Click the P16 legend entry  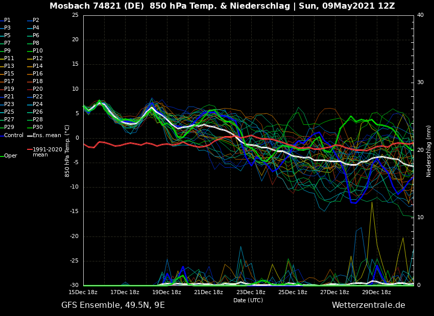[38, 74]
